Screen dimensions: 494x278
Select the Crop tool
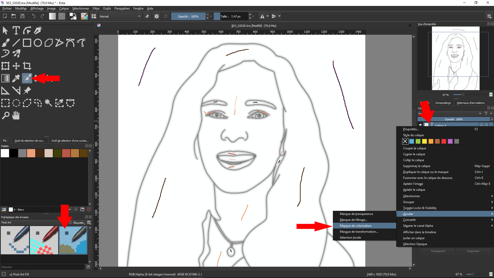[27, 66]
